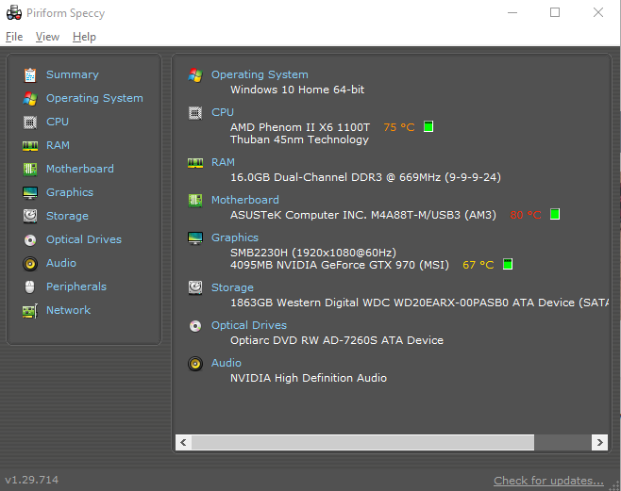Click the Audio speaker icon in sidebar
Image resolution: width=621 pixels, height=491 pixels.
30,264
